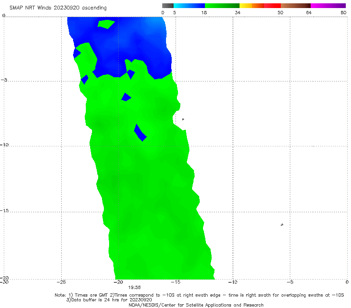Click the 'Data buffer is 24 hrs' note

(x=109, y=300)
